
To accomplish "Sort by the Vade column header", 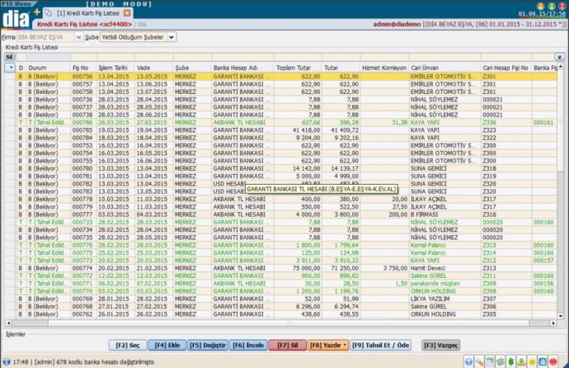I will coord(153,68).
